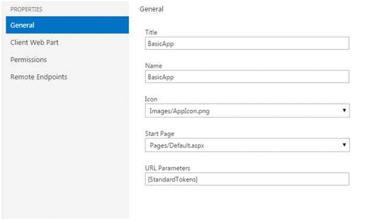Click the General section heading
The width and height of the screenshot is (372, 220).
click(x=152, y=9)
